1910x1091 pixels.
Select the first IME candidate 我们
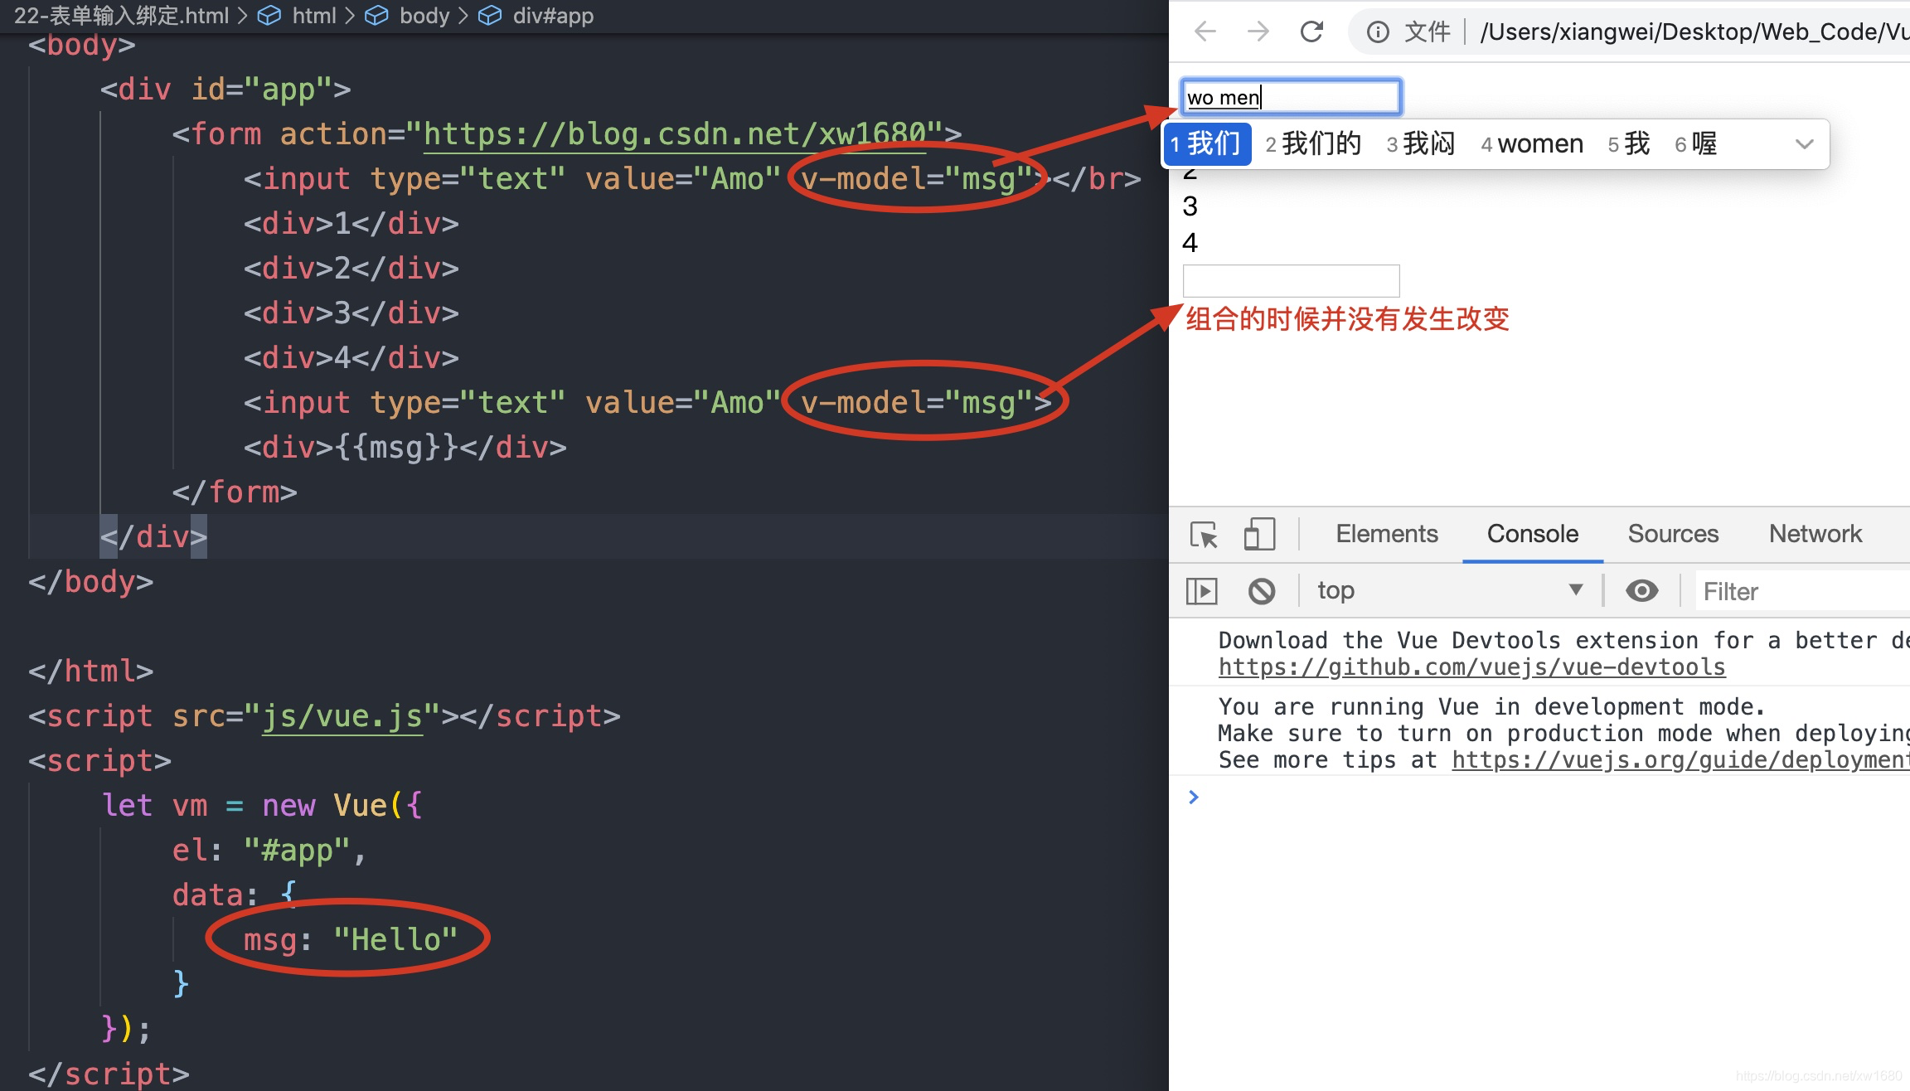pos(1208,144)
